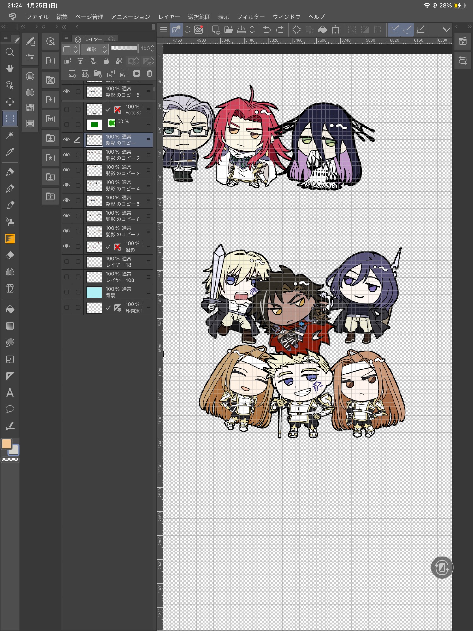The height and width of the screenshot is (631, 473).
Task: Click the main drawing color swatch
Action: 7,444
